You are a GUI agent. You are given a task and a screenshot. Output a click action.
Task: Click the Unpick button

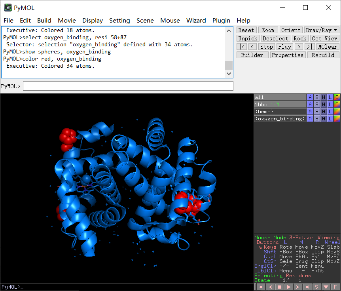[248, 38]
